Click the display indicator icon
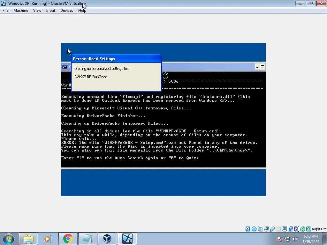 point(284,229)
